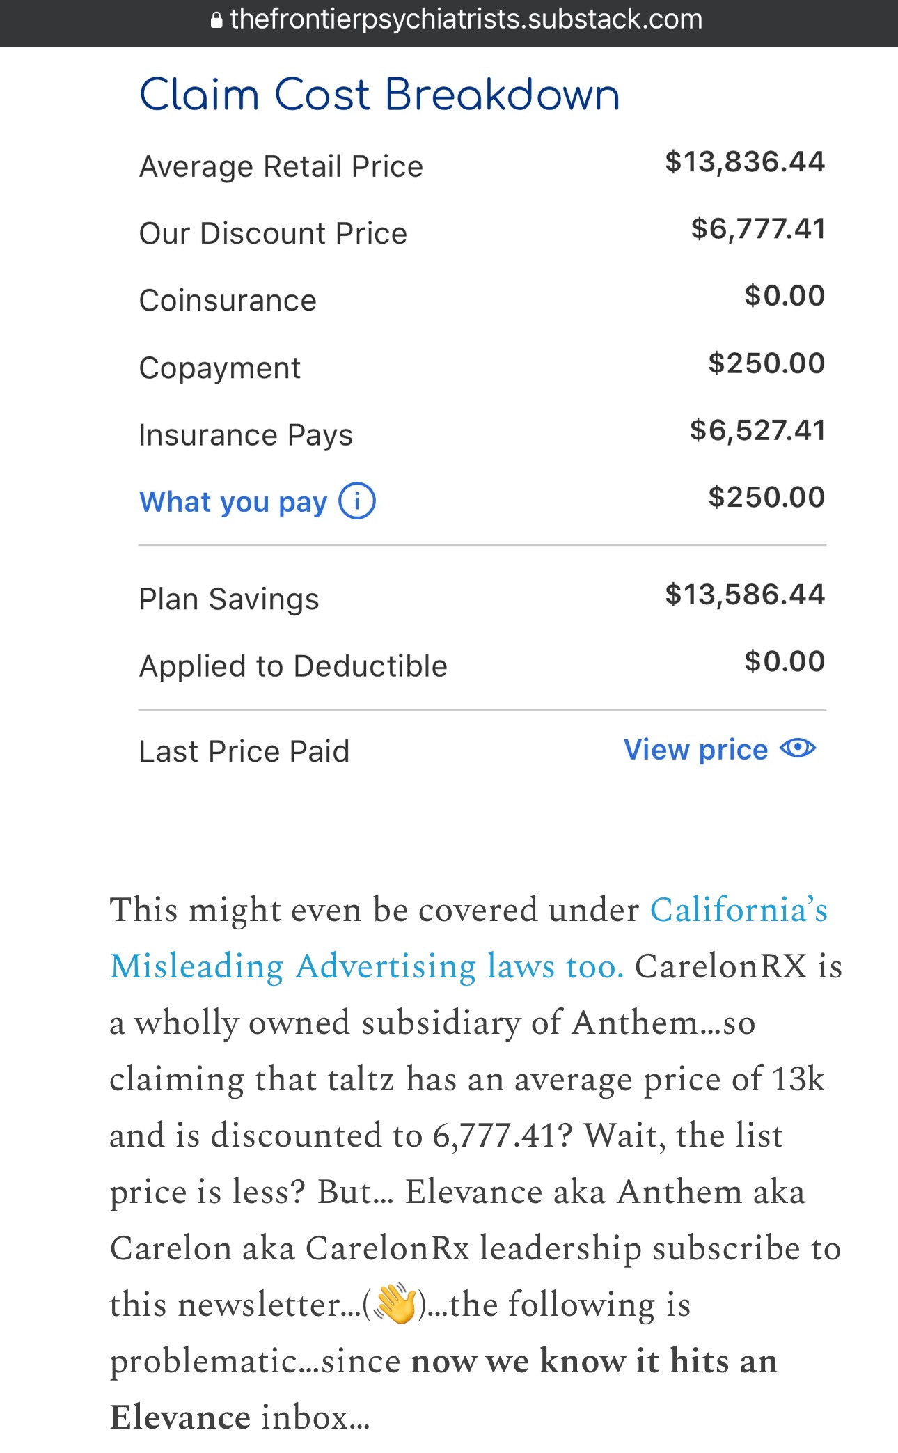Click the Claim Cost Breakdown heading

379,94
